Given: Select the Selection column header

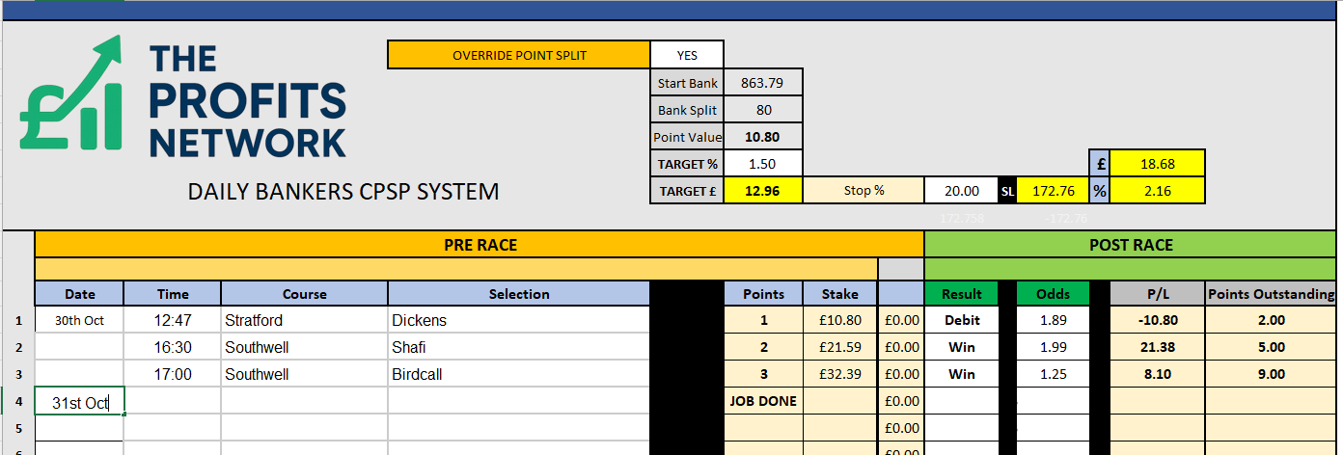Looking at the screenshot, I should (519, 294).
